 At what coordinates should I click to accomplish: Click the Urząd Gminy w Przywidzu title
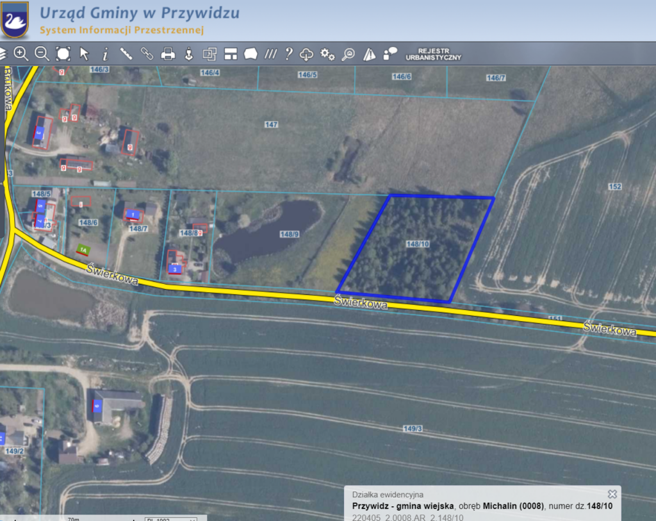point(140,13)
